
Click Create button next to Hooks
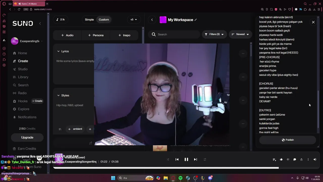pyautogui.click(x=37, y=101)
